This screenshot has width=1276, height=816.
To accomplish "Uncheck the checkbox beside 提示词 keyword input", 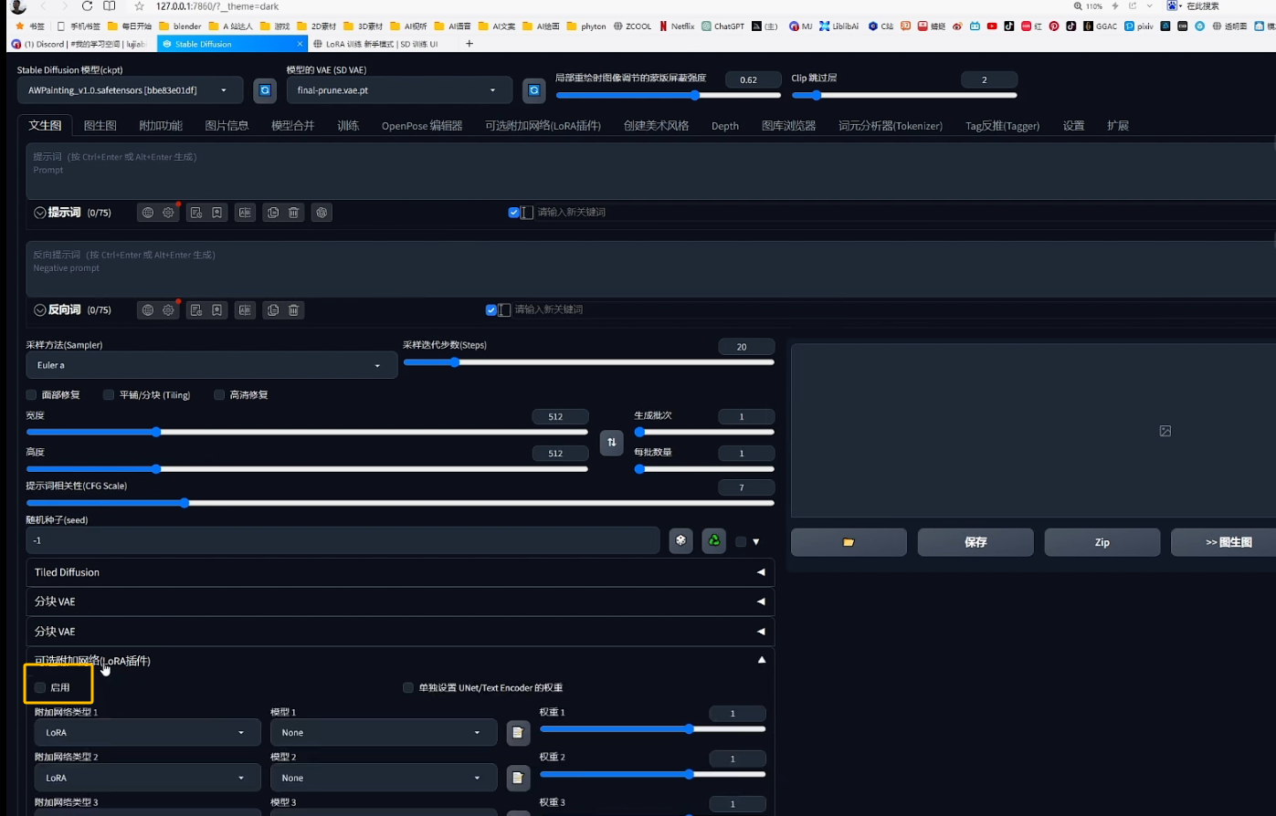I will coord(513,212).
